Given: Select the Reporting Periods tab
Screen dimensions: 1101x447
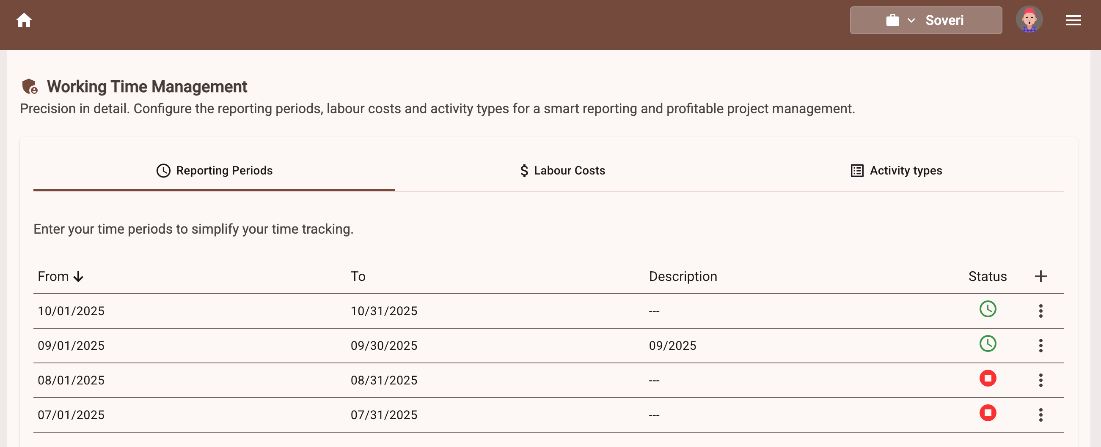Looking at the screenshot, I should pos(214,170).
